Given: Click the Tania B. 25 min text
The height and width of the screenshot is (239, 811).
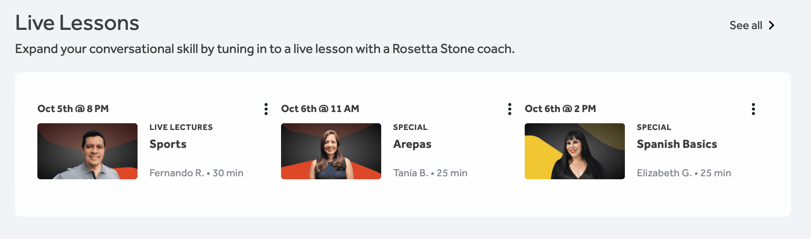Looking at the screenshot, I should point(430,173).
